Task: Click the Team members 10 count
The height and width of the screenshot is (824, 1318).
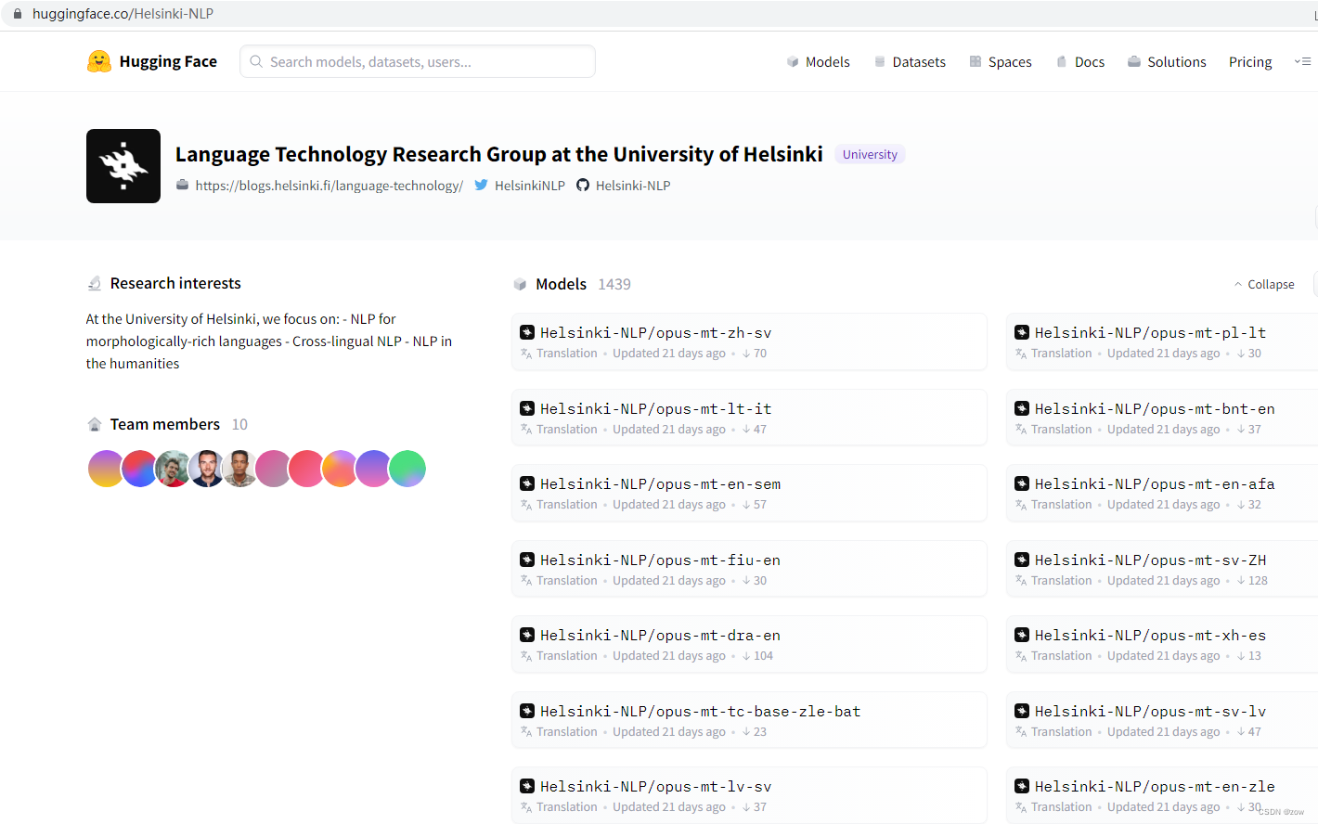Action: 239,424
